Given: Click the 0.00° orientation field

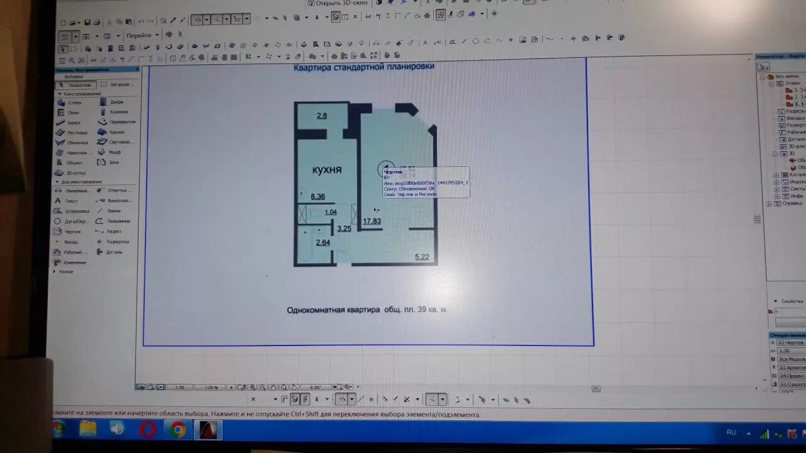Looking at the screenshot, I should pyautogui.click(x=316, y=388).
